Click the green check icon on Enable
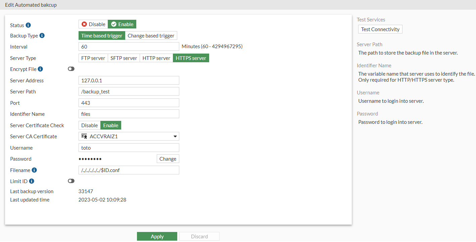Viewport: 476px width, 242px height. coord(114,24)
